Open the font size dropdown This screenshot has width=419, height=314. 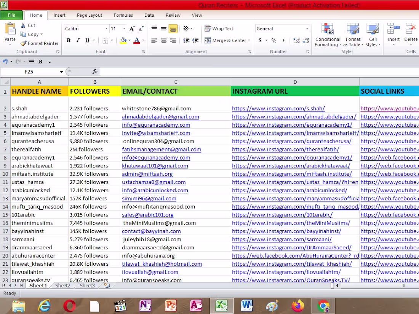[x=124, y=29]
